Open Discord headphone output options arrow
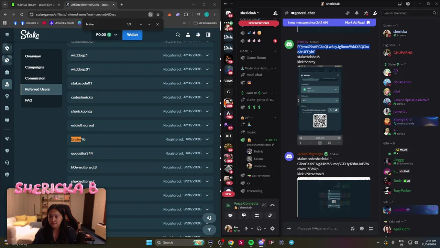Screen dimensions: 440x248 click(x=265, y=228)
